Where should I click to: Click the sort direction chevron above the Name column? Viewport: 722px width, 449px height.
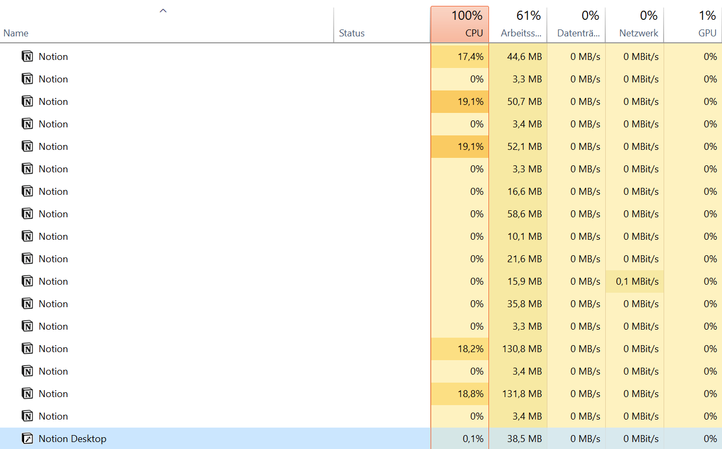tap(162, 10)
